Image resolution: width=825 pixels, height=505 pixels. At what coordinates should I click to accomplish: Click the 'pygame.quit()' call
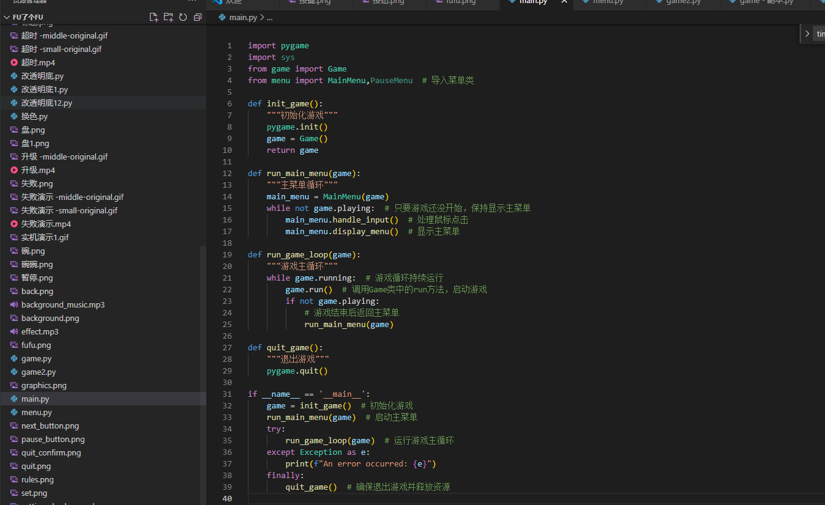coord(297,371)
